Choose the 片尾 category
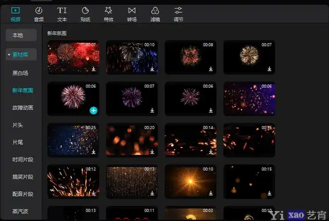 click(18, 142)
